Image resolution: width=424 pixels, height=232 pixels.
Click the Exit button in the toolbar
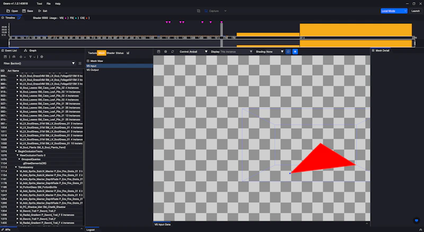43,11
